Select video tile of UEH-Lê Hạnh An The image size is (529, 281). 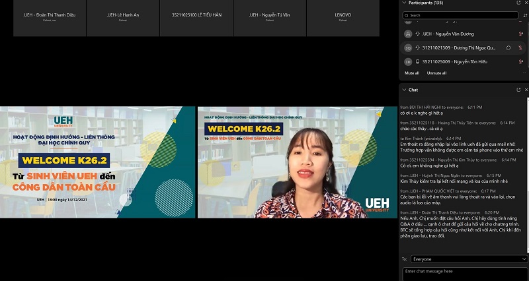123,18
